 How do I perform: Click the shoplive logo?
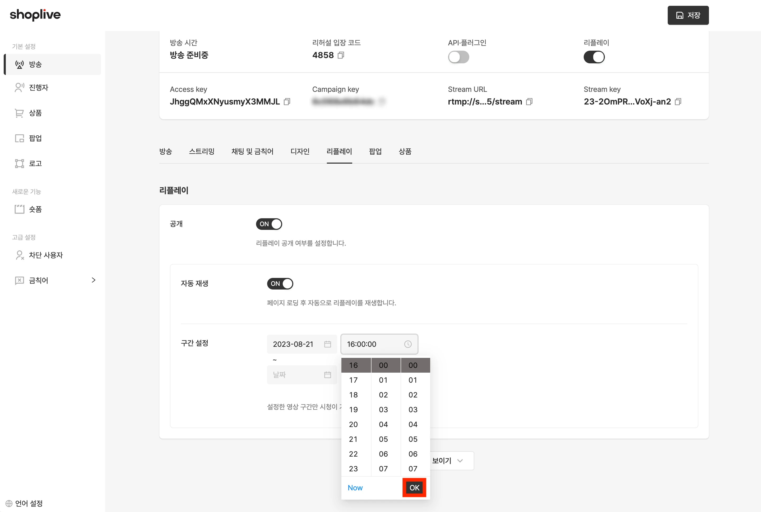click(35, 15)
